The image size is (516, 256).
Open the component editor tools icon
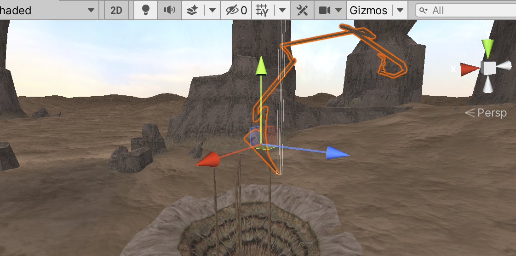coord(302,10)
